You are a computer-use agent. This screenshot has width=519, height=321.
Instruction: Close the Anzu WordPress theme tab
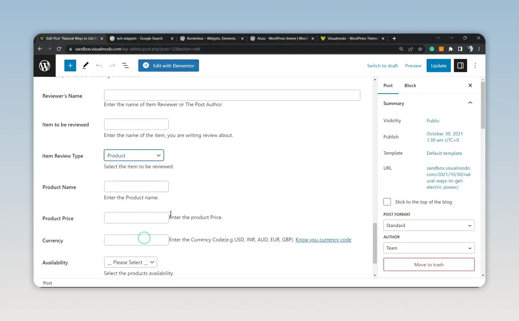pos(312,38)
